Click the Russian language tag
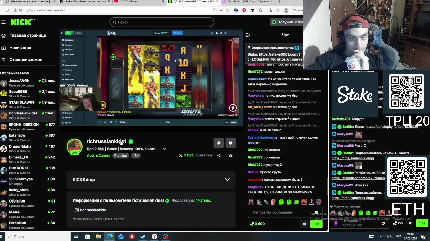This screenshot has width=430, height=241. pos(121,155)
